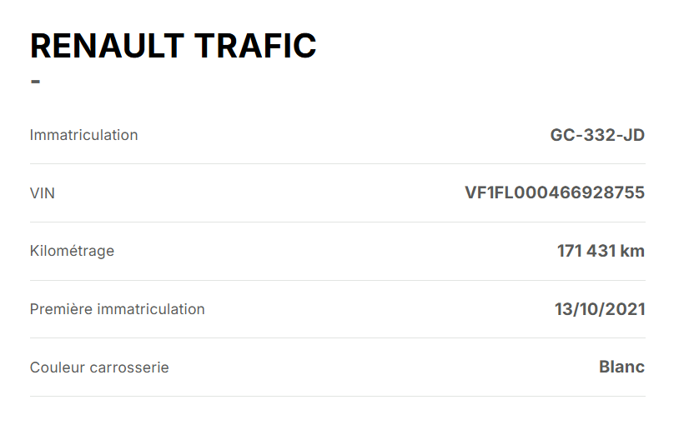Click the RENAULT TRAFIC heading
Screen dimensions: 694x425
point(173,46)
